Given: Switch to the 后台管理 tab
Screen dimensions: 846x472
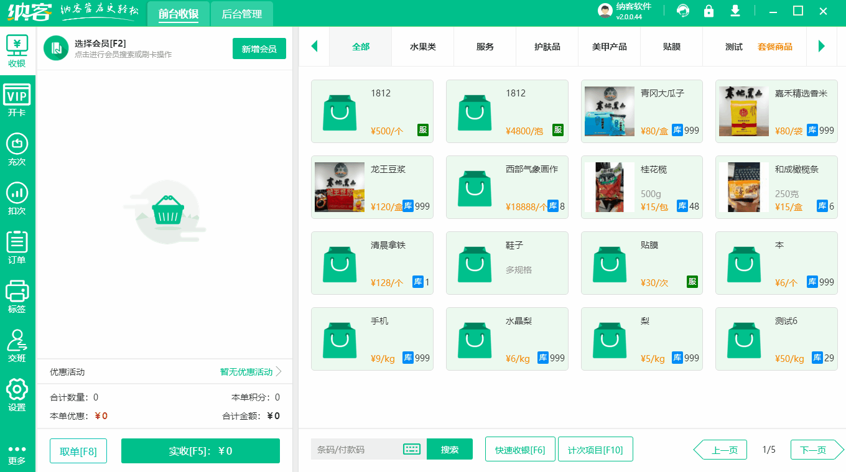Looking at the screenshot, I should [242, 13].
